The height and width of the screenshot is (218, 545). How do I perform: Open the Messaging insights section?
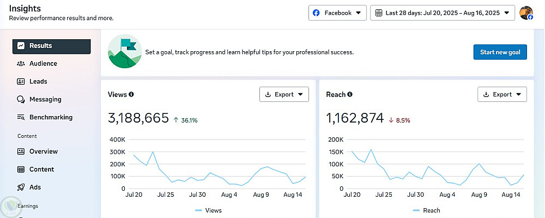coord(45,100)
